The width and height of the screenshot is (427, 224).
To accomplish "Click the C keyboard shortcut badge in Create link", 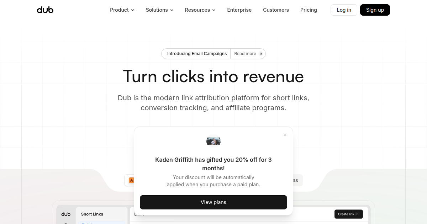I will click(x=357, y=214).
